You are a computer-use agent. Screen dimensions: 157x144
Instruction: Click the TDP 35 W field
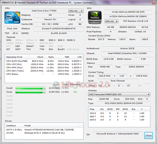15,33
